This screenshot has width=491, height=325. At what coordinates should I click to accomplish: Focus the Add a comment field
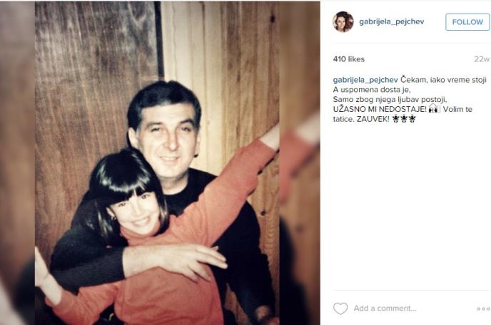(385, 309)
